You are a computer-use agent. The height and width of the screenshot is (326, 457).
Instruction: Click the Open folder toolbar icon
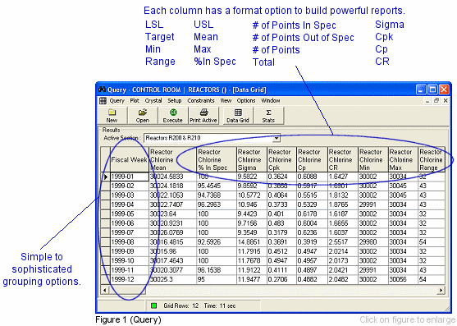pyautogui.click(x=143, y=112)
